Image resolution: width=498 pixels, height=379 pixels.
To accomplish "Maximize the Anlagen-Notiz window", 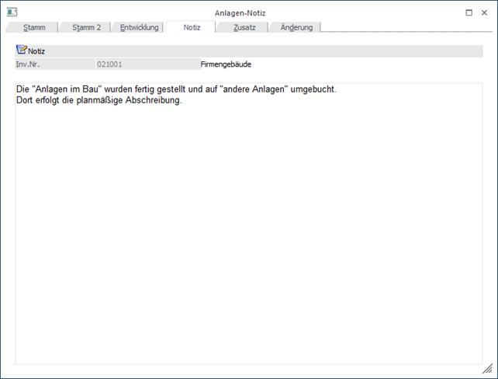I will (469, 12).
